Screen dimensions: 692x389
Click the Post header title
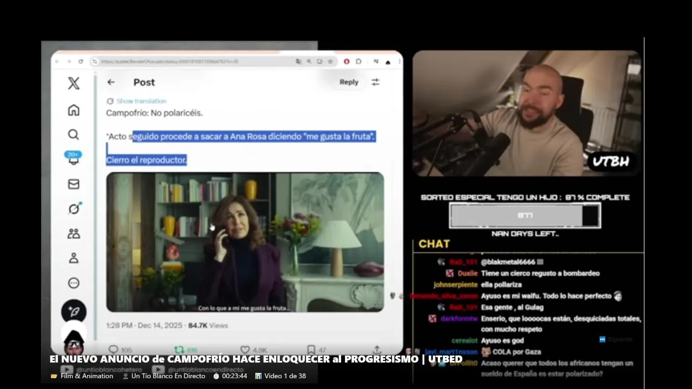(x=144, y=82)
